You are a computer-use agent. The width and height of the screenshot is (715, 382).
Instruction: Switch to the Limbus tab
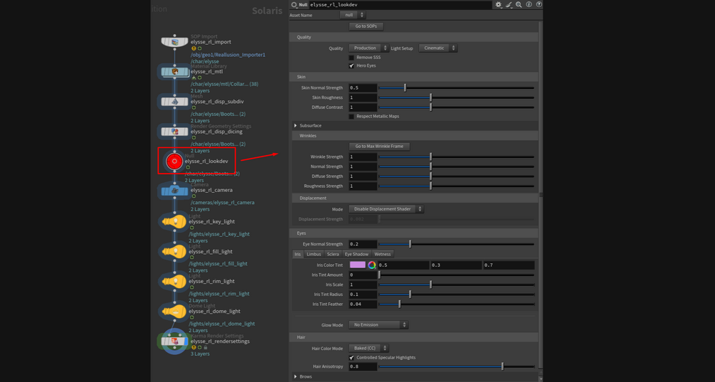(x=314, y=254)
